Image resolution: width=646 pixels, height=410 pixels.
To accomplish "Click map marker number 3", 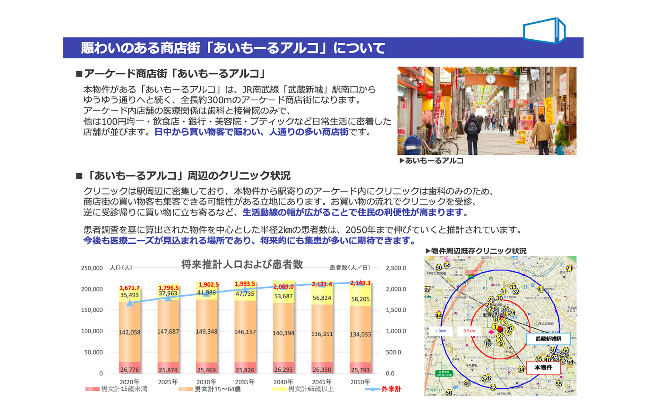I will 504,322.
